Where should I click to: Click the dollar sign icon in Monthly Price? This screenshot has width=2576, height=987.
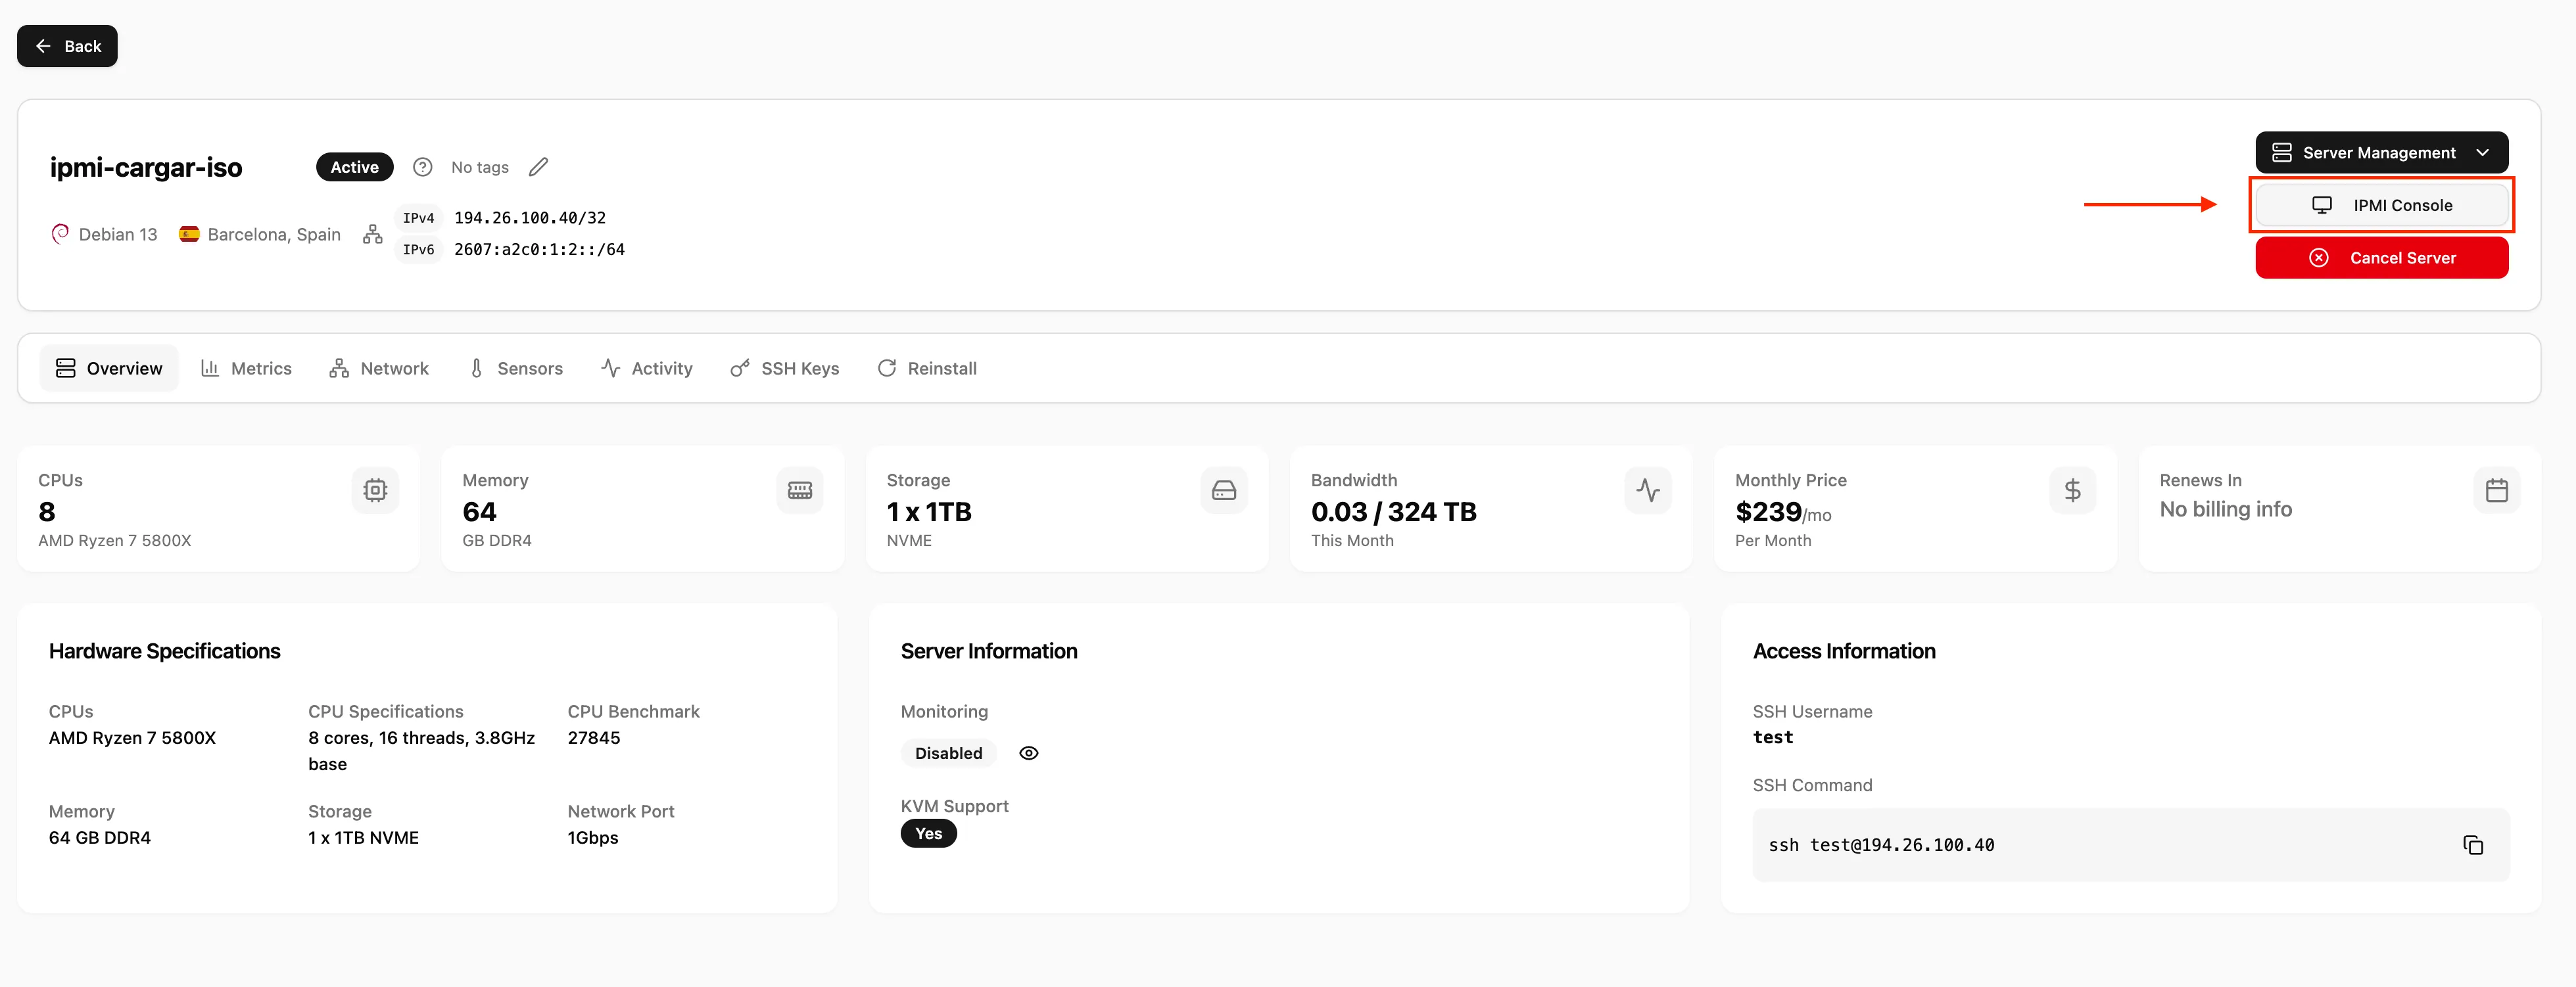[x=2072, y=490]
